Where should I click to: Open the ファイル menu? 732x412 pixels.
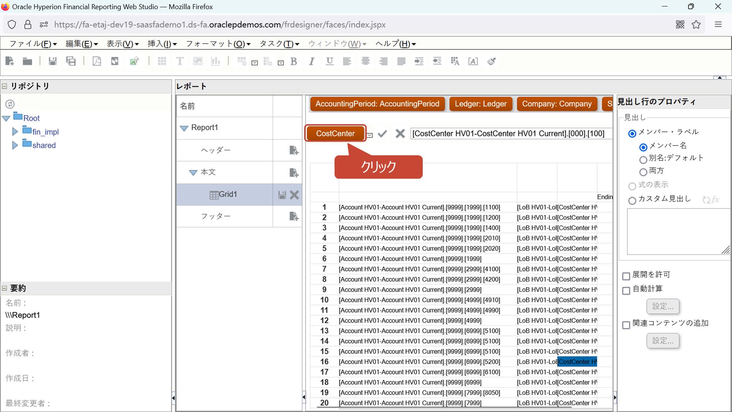(33, 44)
